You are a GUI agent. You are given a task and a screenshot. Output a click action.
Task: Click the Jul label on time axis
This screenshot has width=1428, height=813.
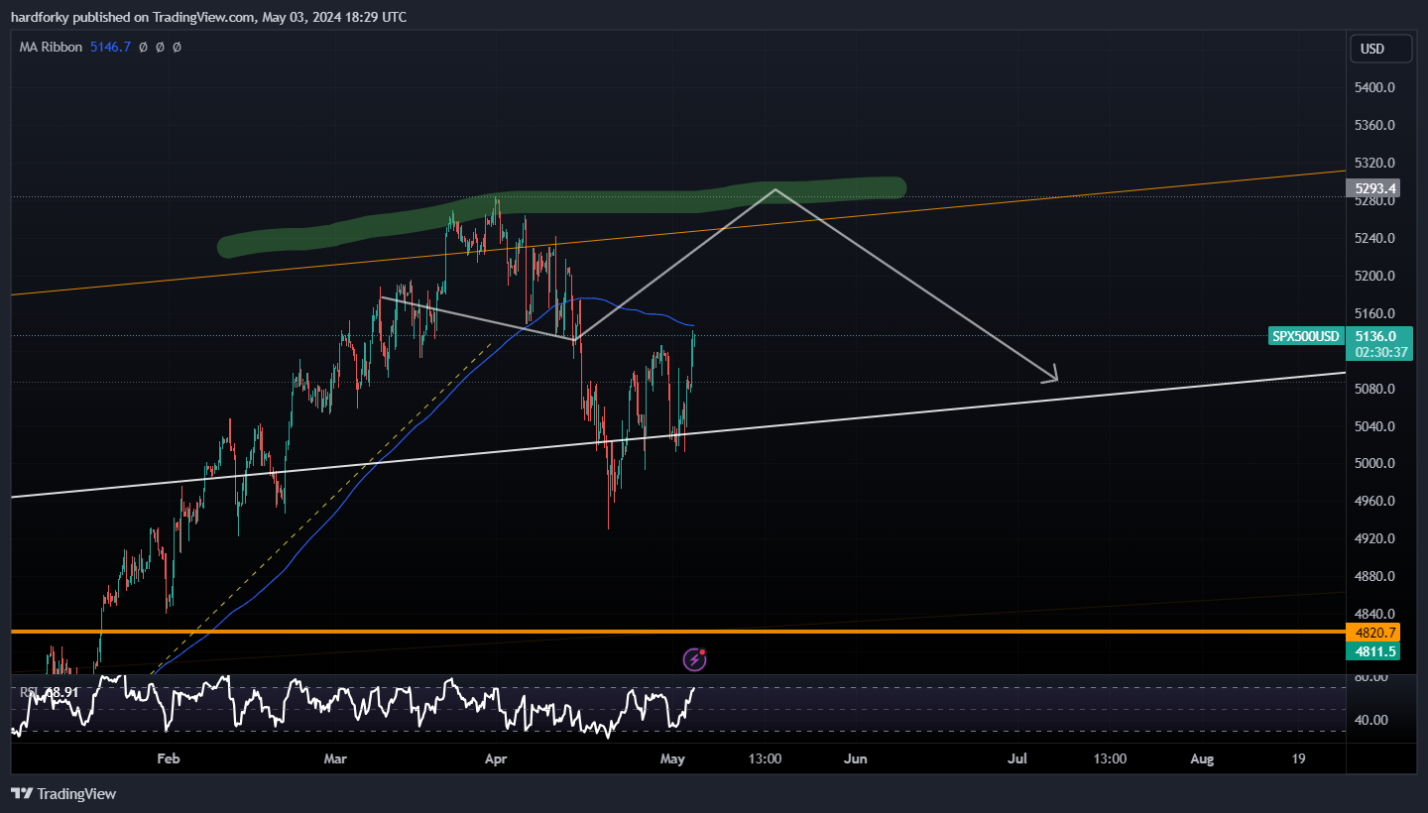[1017, 758]
